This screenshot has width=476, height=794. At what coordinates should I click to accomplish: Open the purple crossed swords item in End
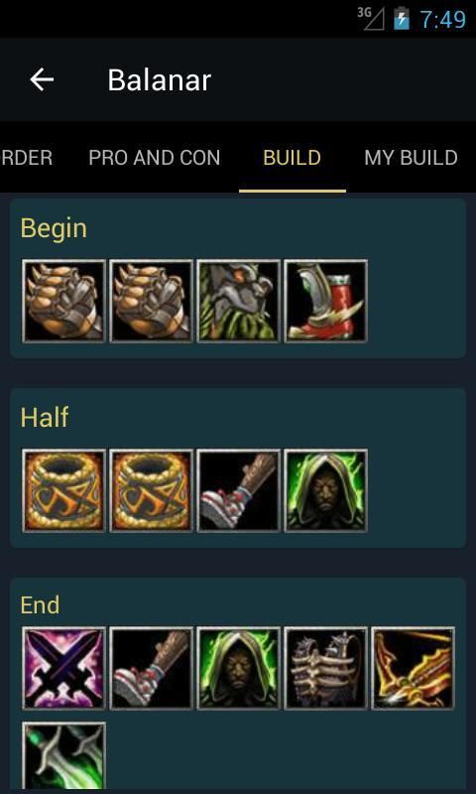coord(63,668)
